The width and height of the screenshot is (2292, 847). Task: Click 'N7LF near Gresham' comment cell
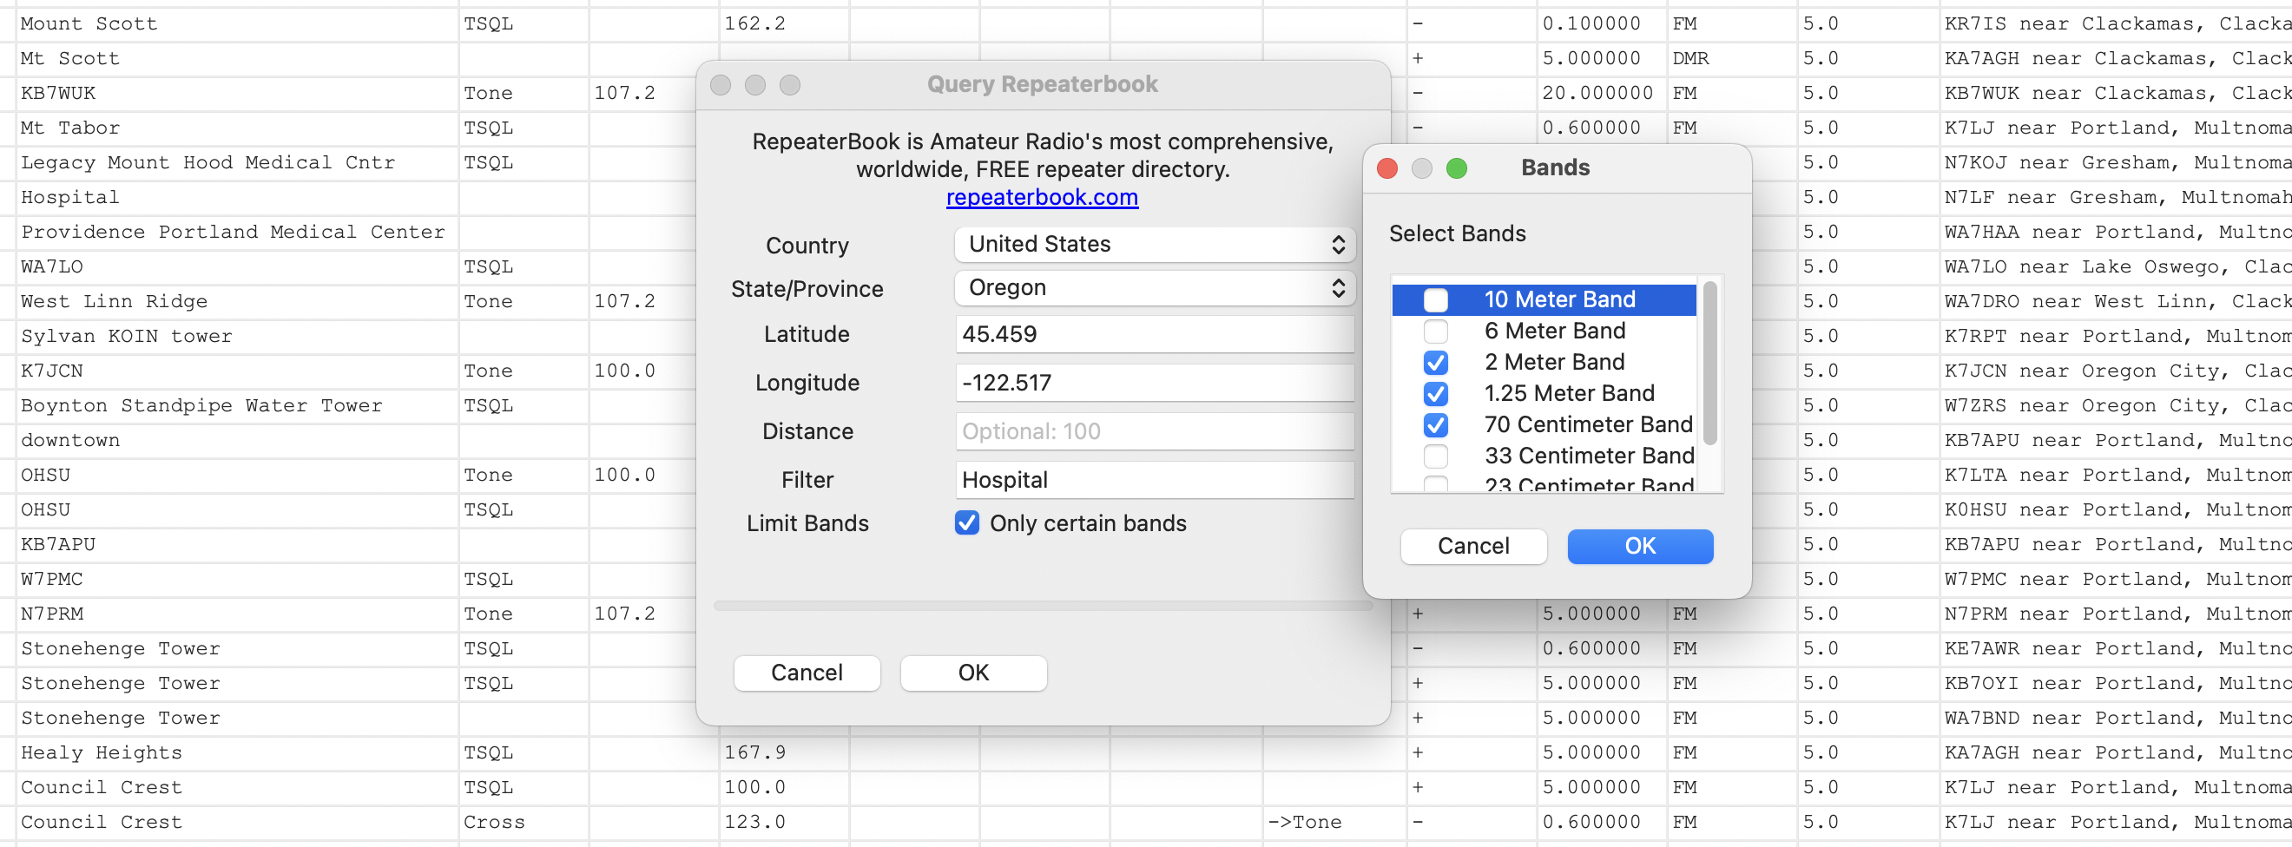2116,198
